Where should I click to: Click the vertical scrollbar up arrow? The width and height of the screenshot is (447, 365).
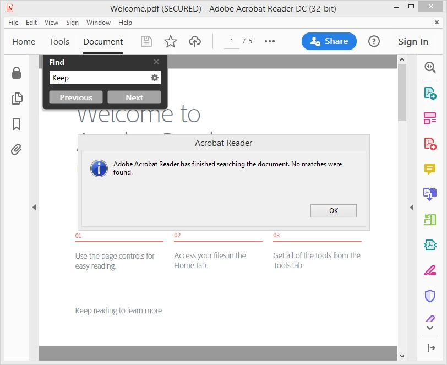pyautogui.click(x=402, y=59)
